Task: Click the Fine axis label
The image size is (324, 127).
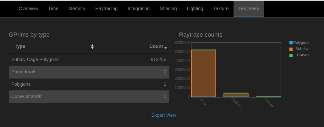Action: 204,102
